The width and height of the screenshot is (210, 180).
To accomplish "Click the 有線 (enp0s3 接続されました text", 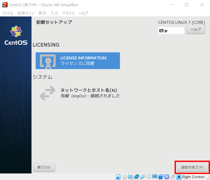I will point(90,96).
